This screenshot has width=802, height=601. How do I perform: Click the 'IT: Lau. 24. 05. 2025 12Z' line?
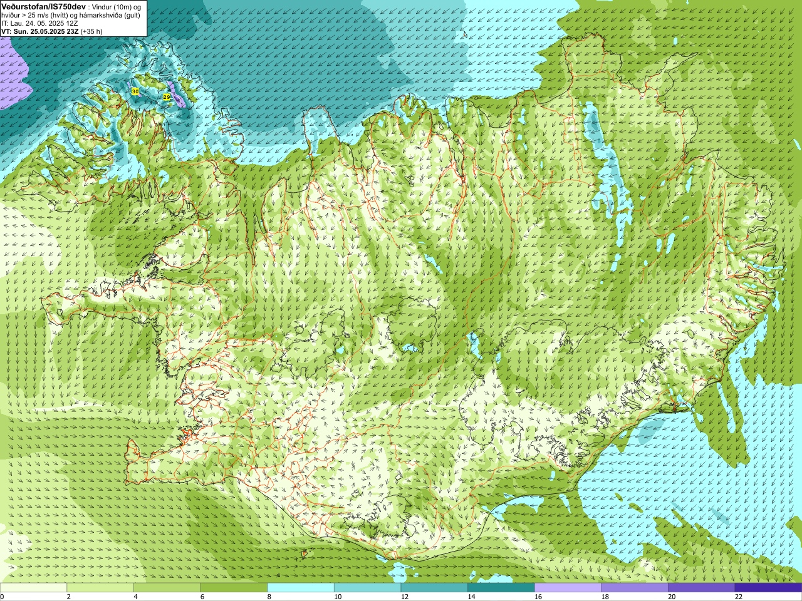click(39, 23)
